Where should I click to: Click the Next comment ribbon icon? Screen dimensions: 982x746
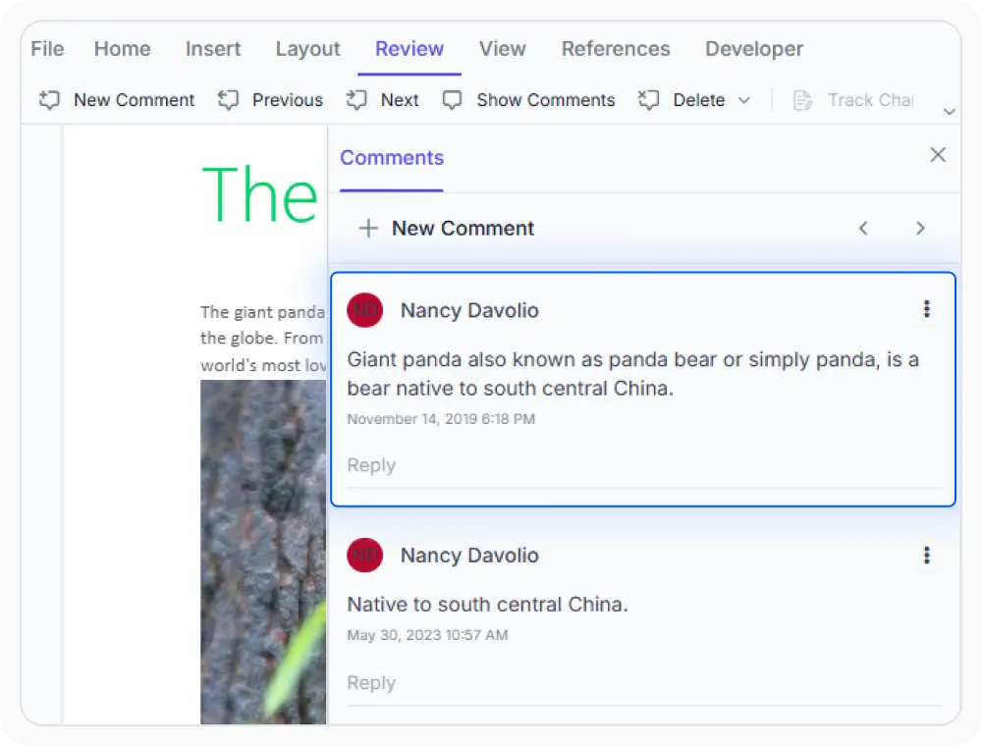point(356,100)
